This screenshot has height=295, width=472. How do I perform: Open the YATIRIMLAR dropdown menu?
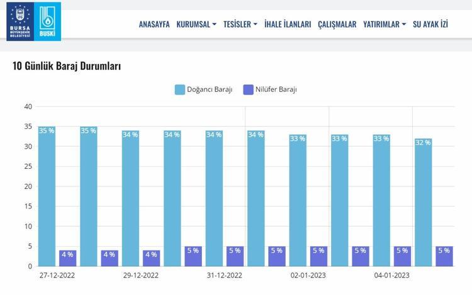tap(385, 24)
